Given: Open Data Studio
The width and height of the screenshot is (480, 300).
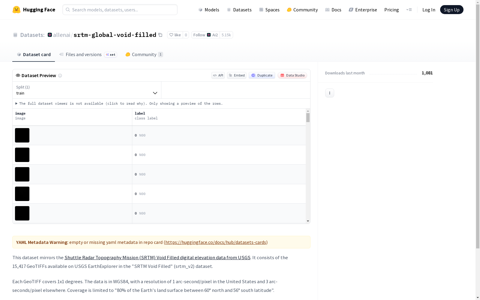Looking at the screenshot, I should pyautogui.click(x=292, y=75).
